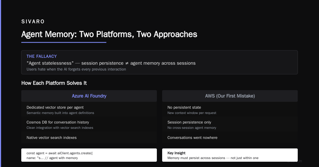Click the 'const agent = await' code line

(60, 153)
